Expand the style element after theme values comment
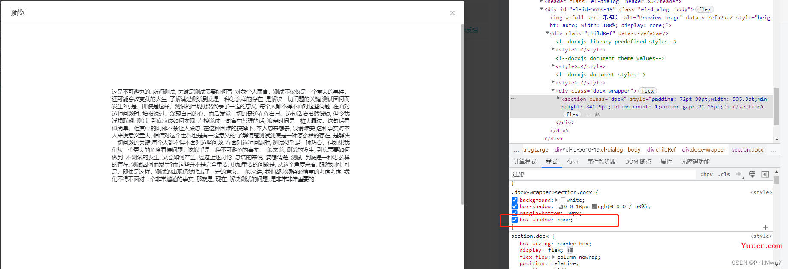788x269 pixels. (x=553, y=66)
